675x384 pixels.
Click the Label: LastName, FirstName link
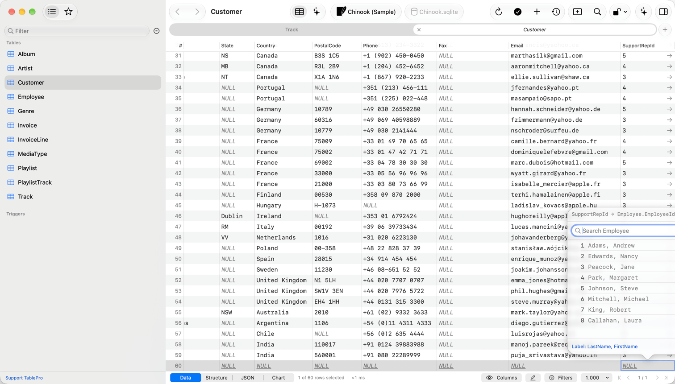604,347
